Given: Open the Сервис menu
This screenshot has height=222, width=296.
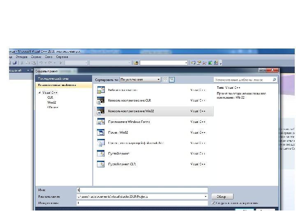Looking at the screenshot, I should (x=36, y=57).
